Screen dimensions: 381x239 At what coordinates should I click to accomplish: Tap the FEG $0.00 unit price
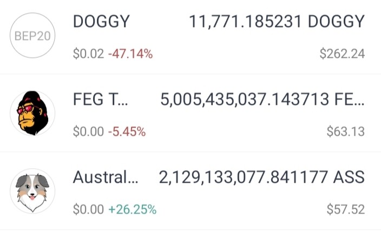[x=88, y=131]
